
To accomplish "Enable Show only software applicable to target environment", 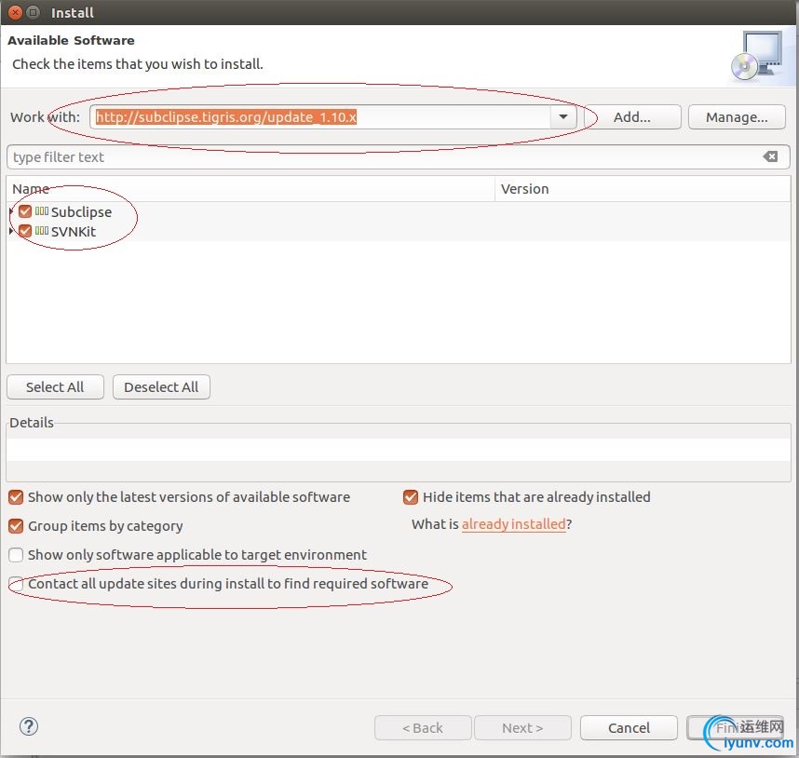I will (x=16, y=555).
